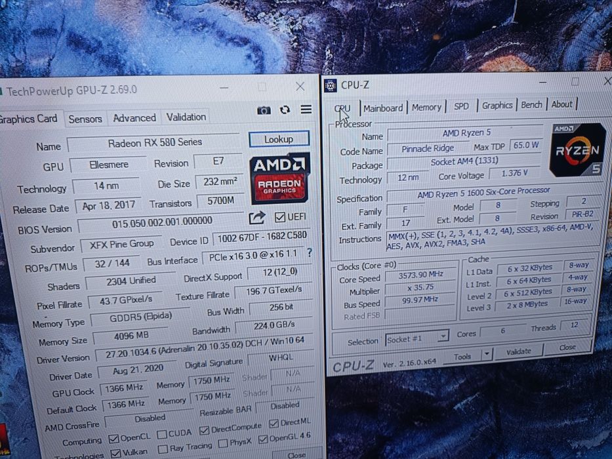
Task: Click the Ellesmere GPU value
Action: [x=108, y=165]
